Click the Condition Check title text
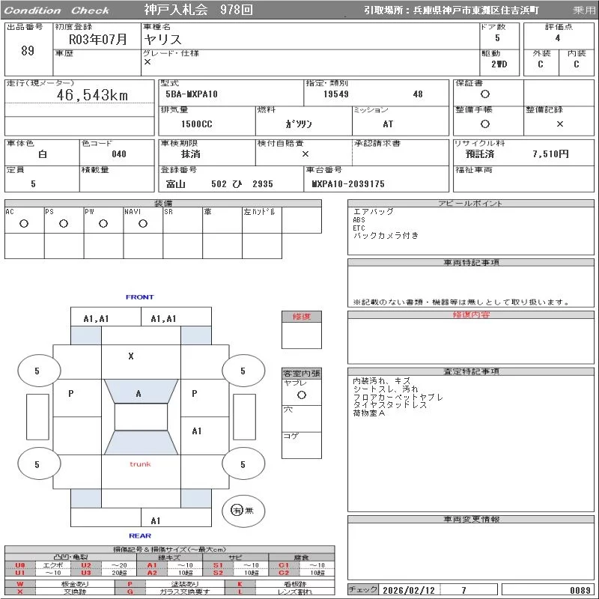 pyautogui.click(x=57, y=10)
